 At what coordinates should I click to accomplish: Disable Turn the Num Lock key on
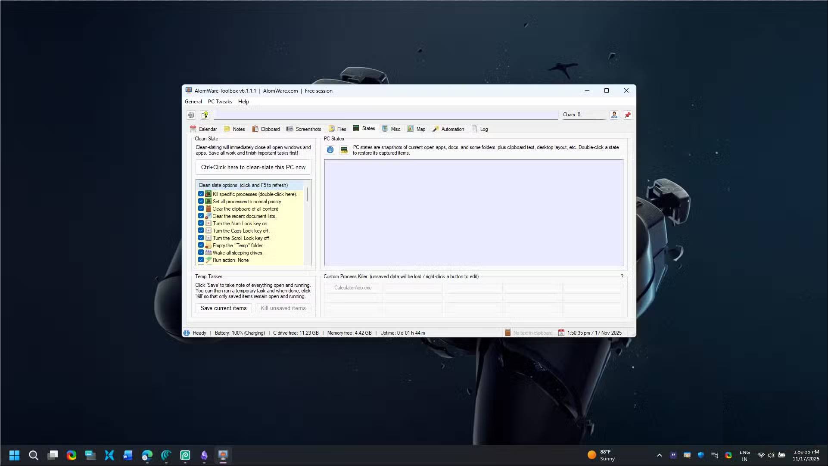point(201,224)
